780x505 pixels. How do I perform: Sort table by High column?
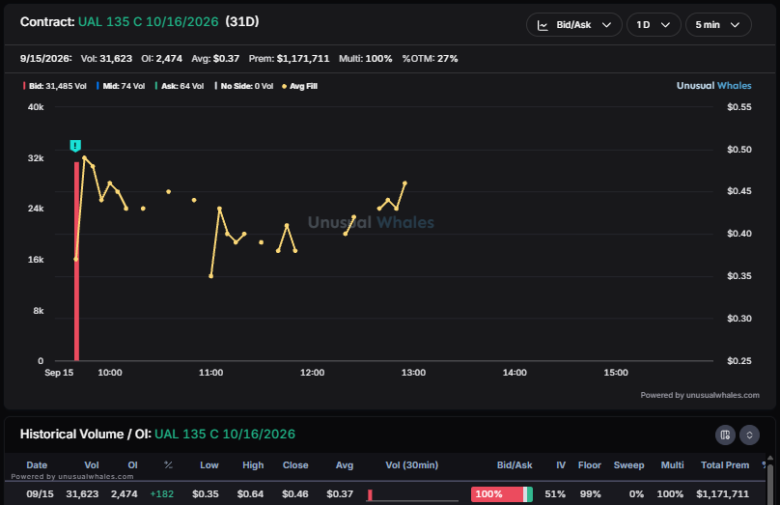(x=253, y=465)
